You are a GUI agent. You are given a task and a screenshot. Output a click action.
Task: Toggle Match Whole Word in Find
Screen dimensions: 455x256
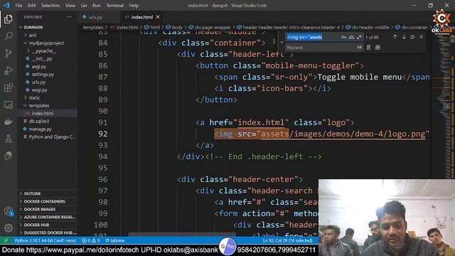pyautogui.click(x=351, y=37)
